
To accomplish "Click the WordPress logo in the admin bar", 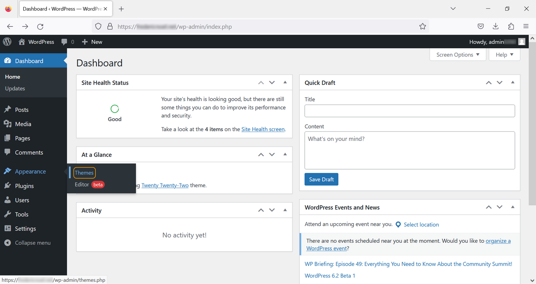I will [7, 42].
